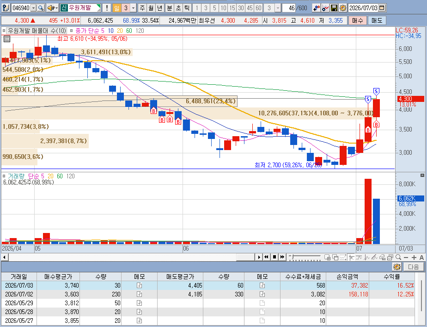427x327 pixels.
Task: Click the fast-forward button in replay controls
Action: click(282, 257)
